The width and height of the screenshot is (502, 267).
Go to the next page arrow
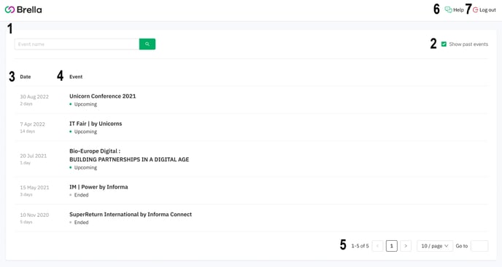406,246
